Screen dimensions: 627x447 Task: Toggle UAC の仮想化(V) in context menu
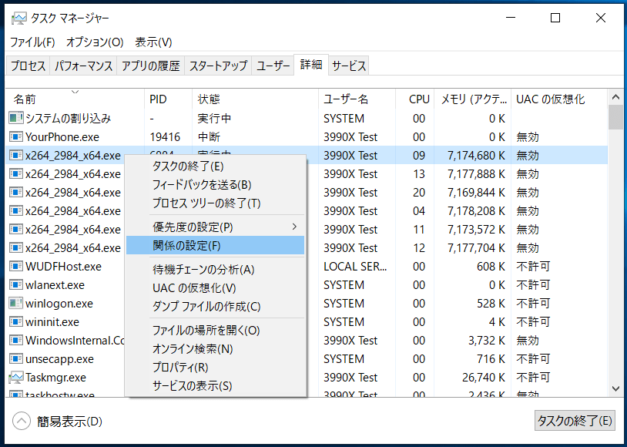coord(215,287)
